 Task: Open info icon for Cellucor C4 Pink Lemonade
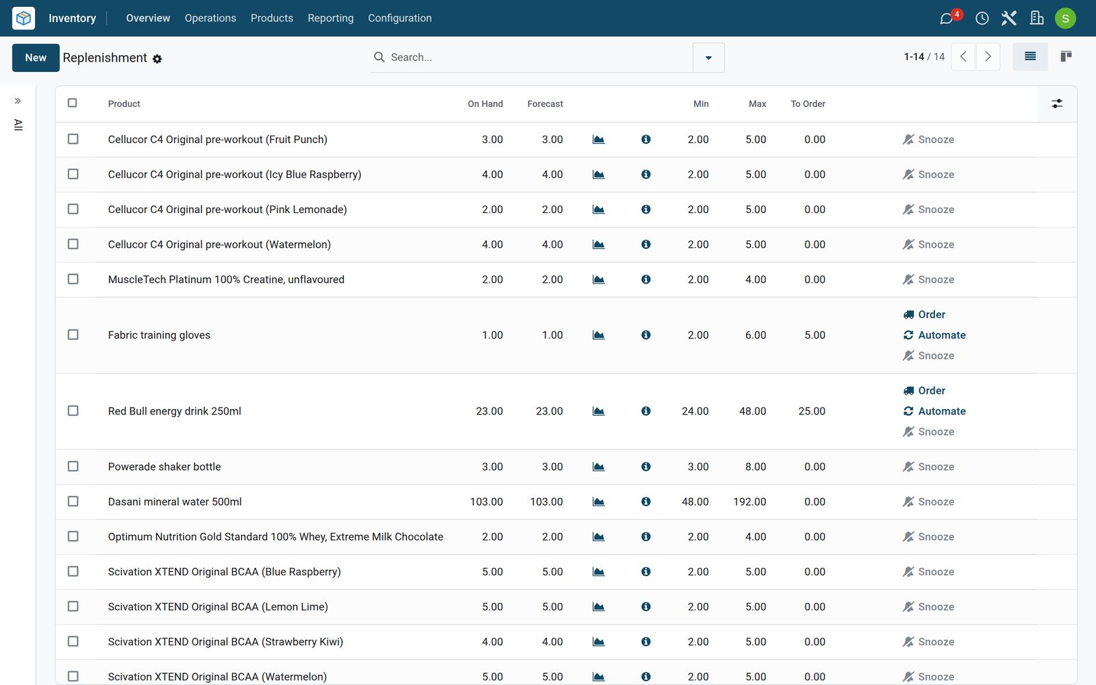click(646, 210)
